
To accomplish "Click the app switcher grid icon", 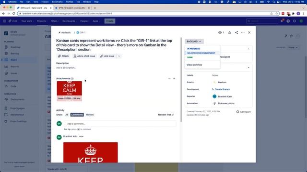I will pos(5,21).
